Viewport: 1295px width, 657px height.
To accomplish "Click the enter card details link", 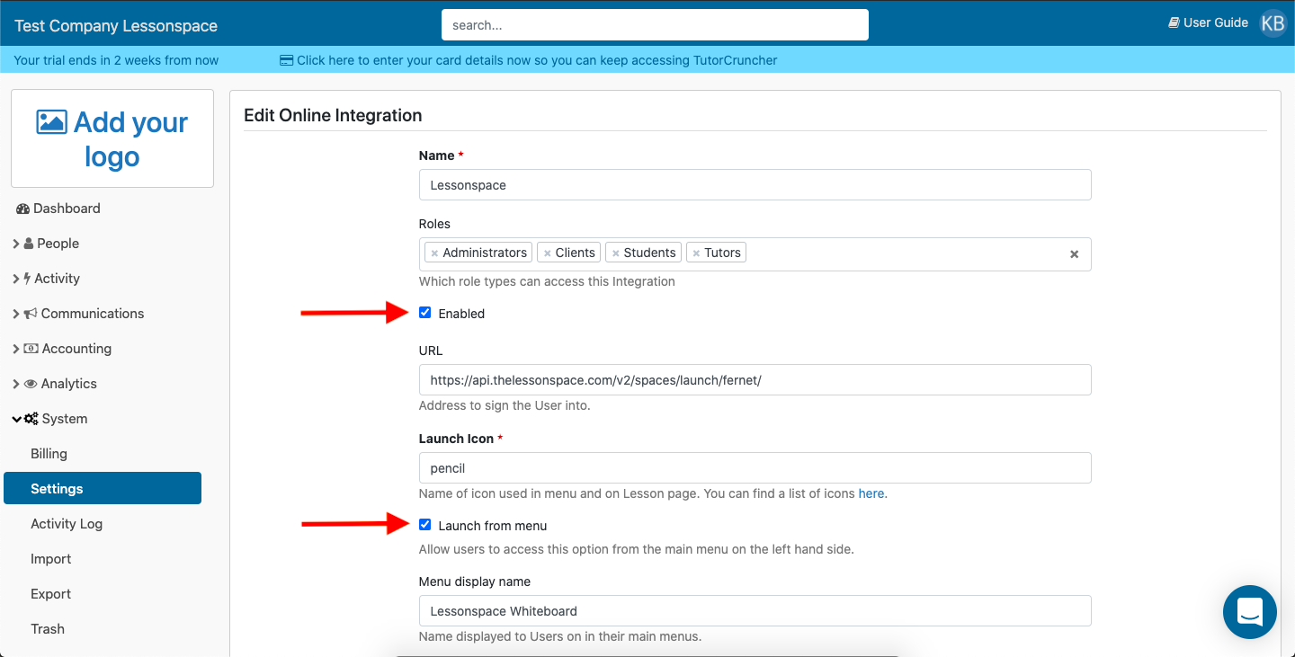I will [529, 60].
